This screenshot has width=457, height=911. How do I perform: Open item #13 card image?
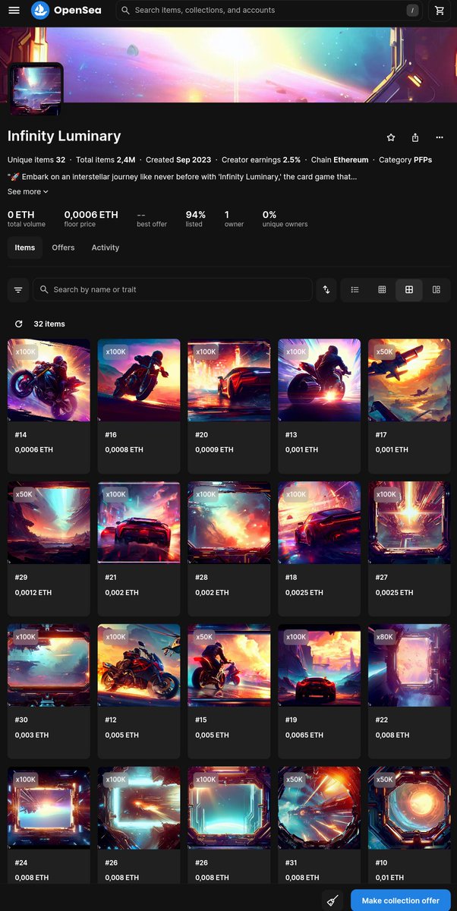[320, 380]
